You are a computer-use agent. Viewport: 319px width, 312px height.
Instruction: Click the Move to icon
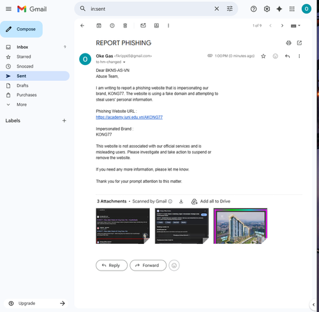156,25
